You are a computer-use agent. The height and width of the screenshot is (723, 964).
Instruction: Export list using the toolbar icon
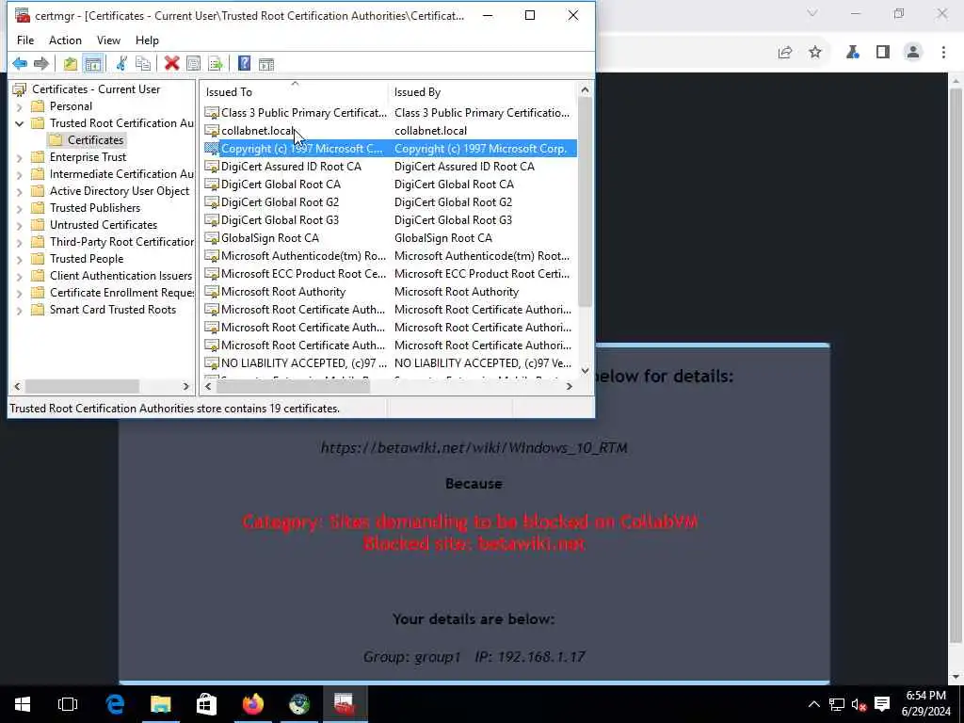pyautogui.click(x=216, y=63)
